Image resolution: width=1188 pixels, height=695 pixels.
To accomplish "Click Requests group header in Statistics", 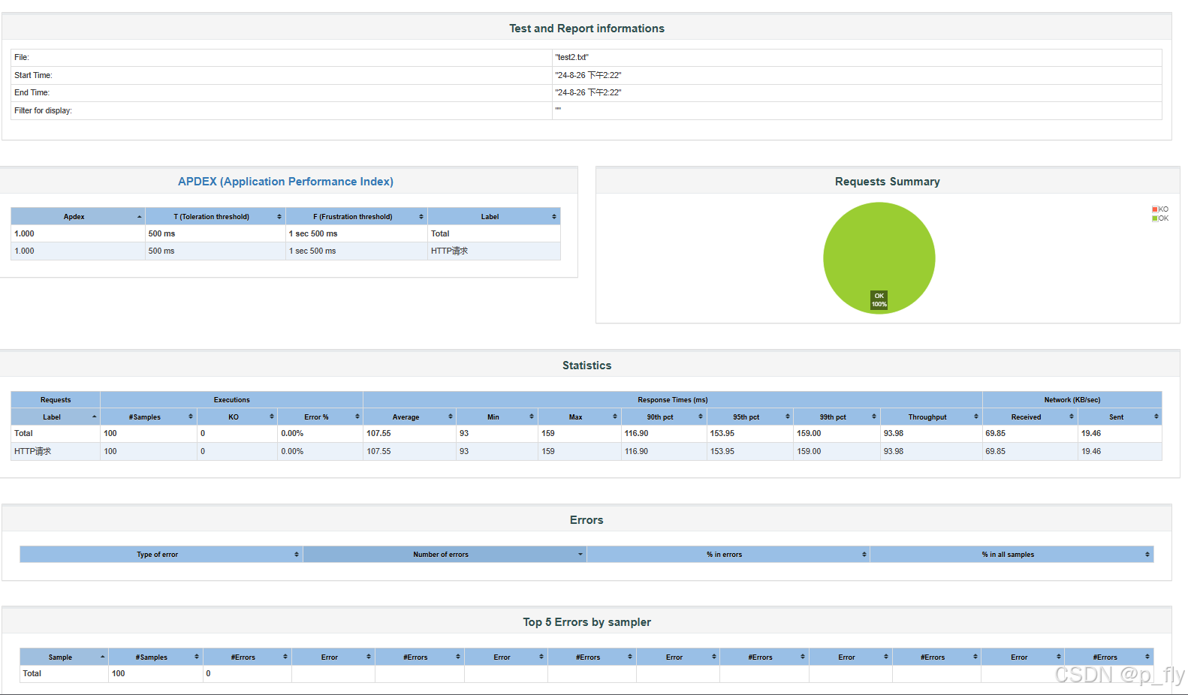I will click(x=56, y=399).
